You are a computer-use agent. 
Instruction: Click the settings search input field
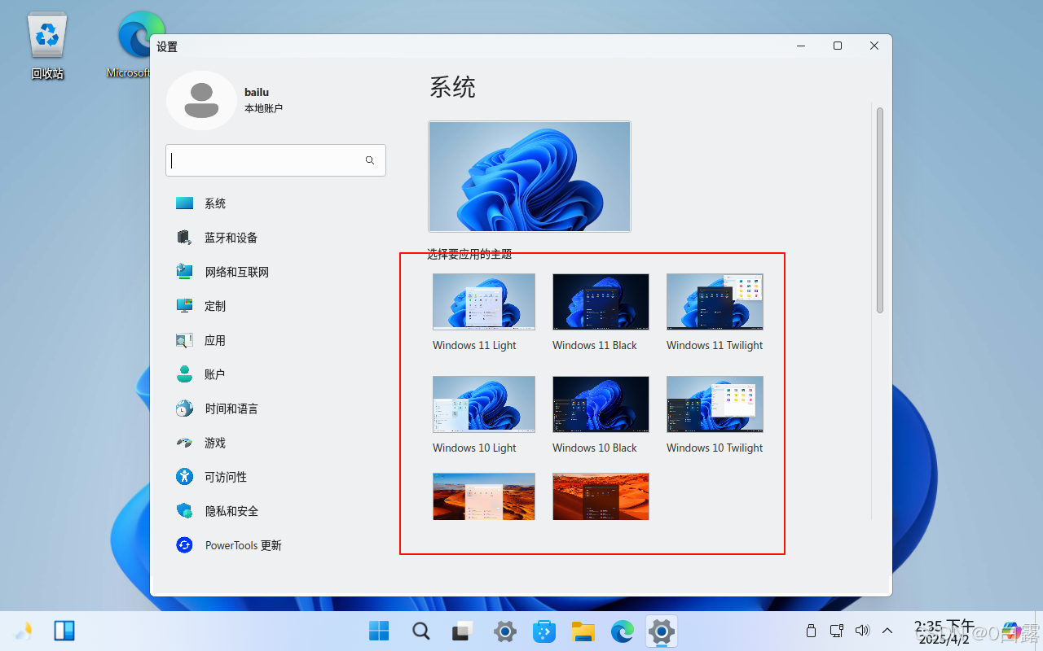click(275, 160)
